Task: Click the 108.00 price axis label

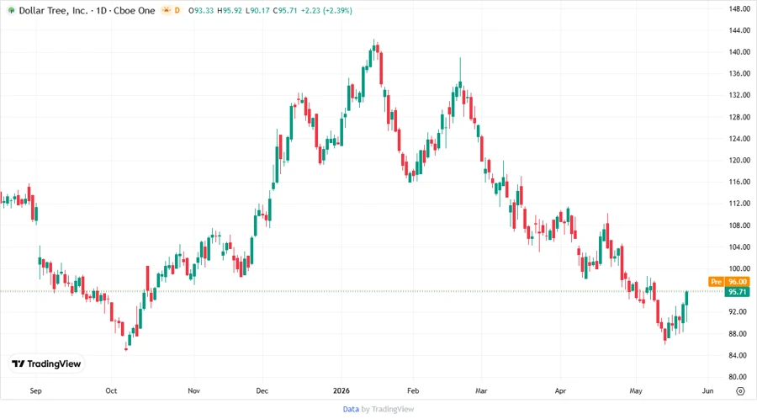Action: pyautogui.click(x=739, y=225)
